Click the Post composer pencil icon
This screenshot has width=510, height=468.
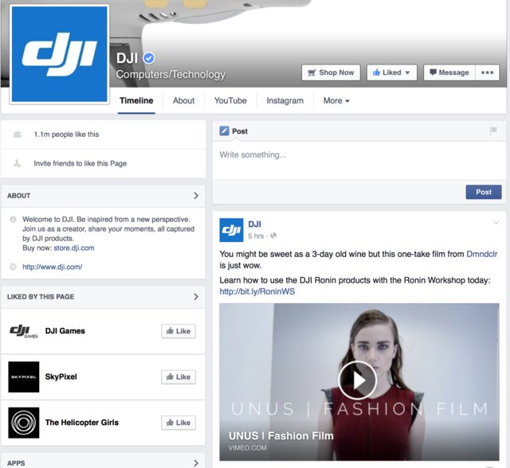point(224,131)
